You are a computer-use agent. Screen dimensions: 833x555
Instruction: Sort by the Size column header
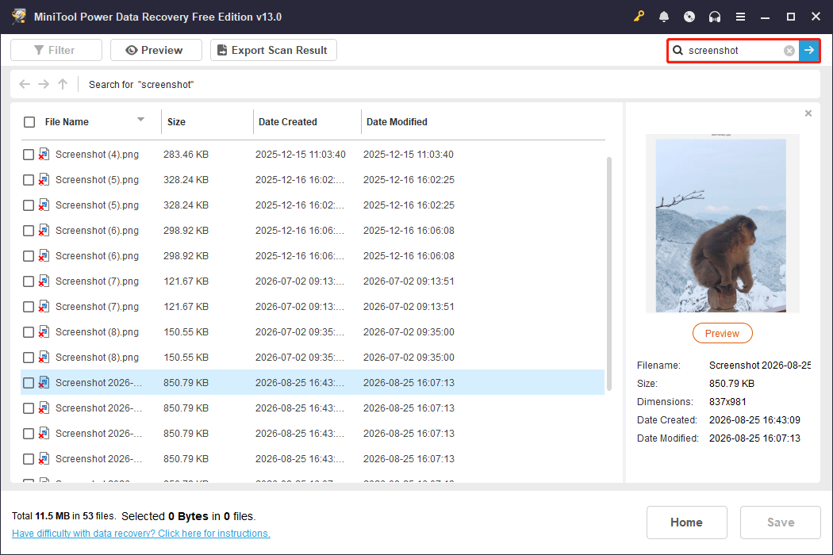176,122
